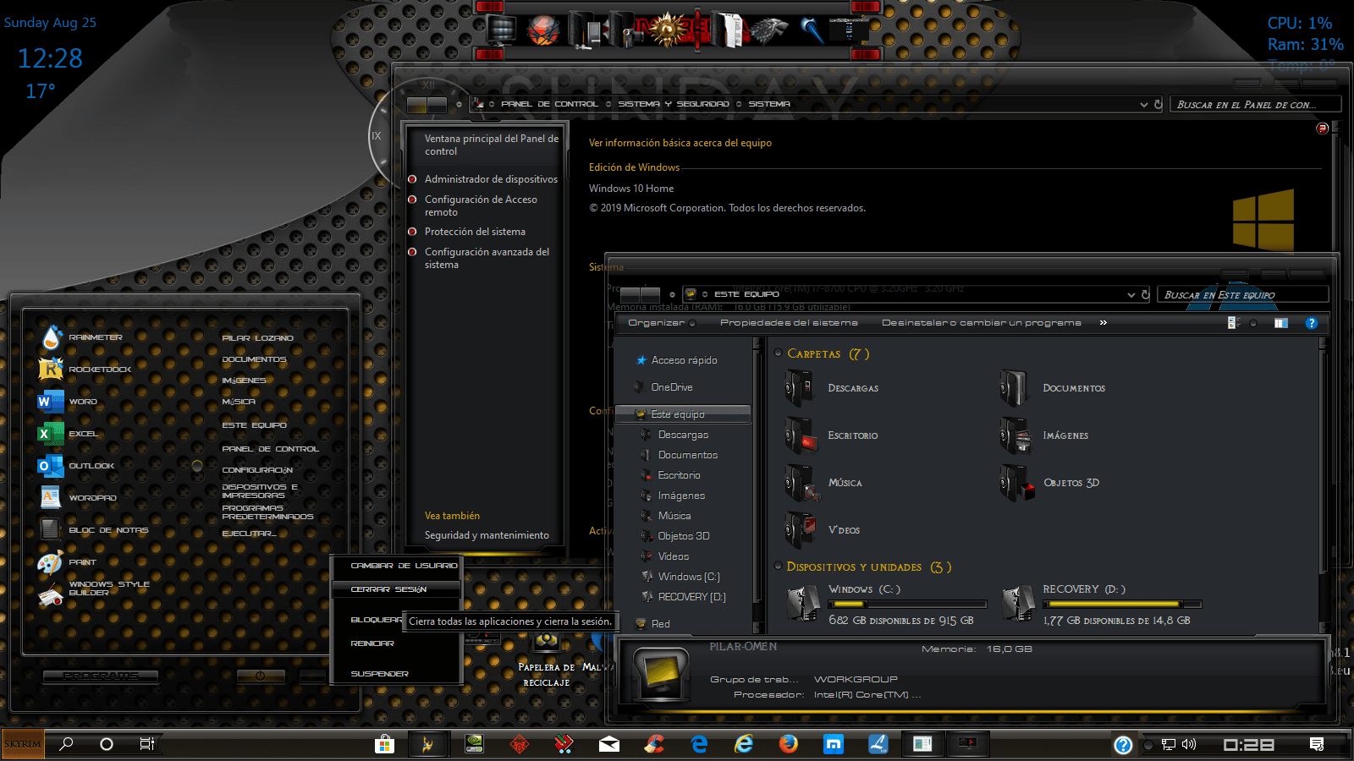Open Word from the start menu
The image size is (1354, 761).
click(68, 402)
